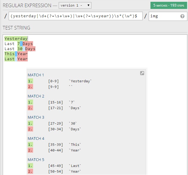Click the regex flags help icon

182,16
